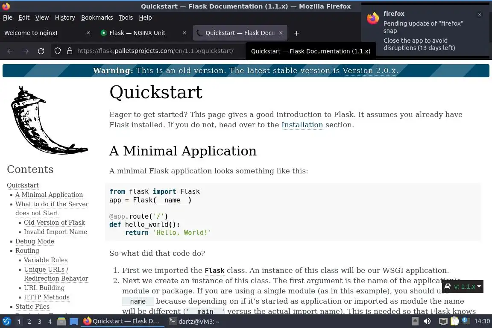Open the Old Version of Flask link
The width and height of the screenshot is (492, 328).
[x=54, y=223]
